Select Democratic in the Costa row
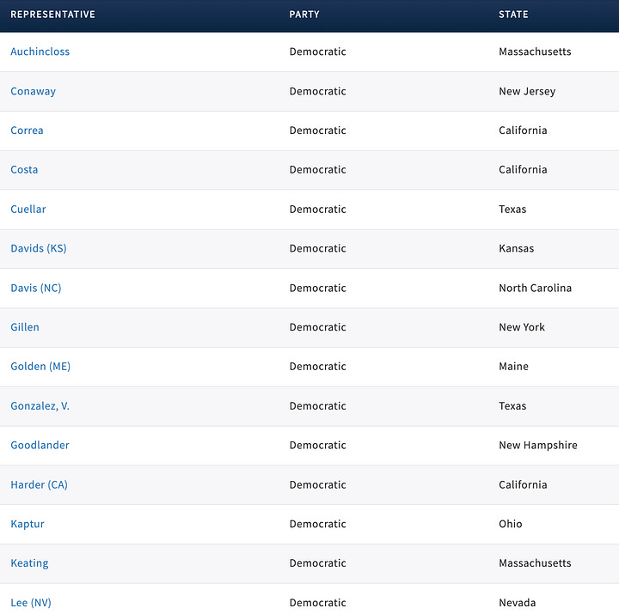The image size is (619, 614). click(x=318, y=169)
